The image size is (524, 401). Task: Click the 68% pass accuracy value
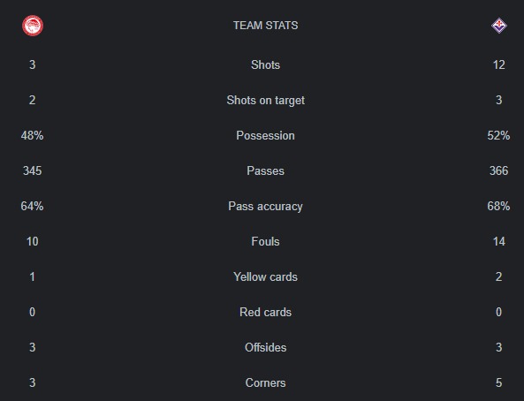498,206
